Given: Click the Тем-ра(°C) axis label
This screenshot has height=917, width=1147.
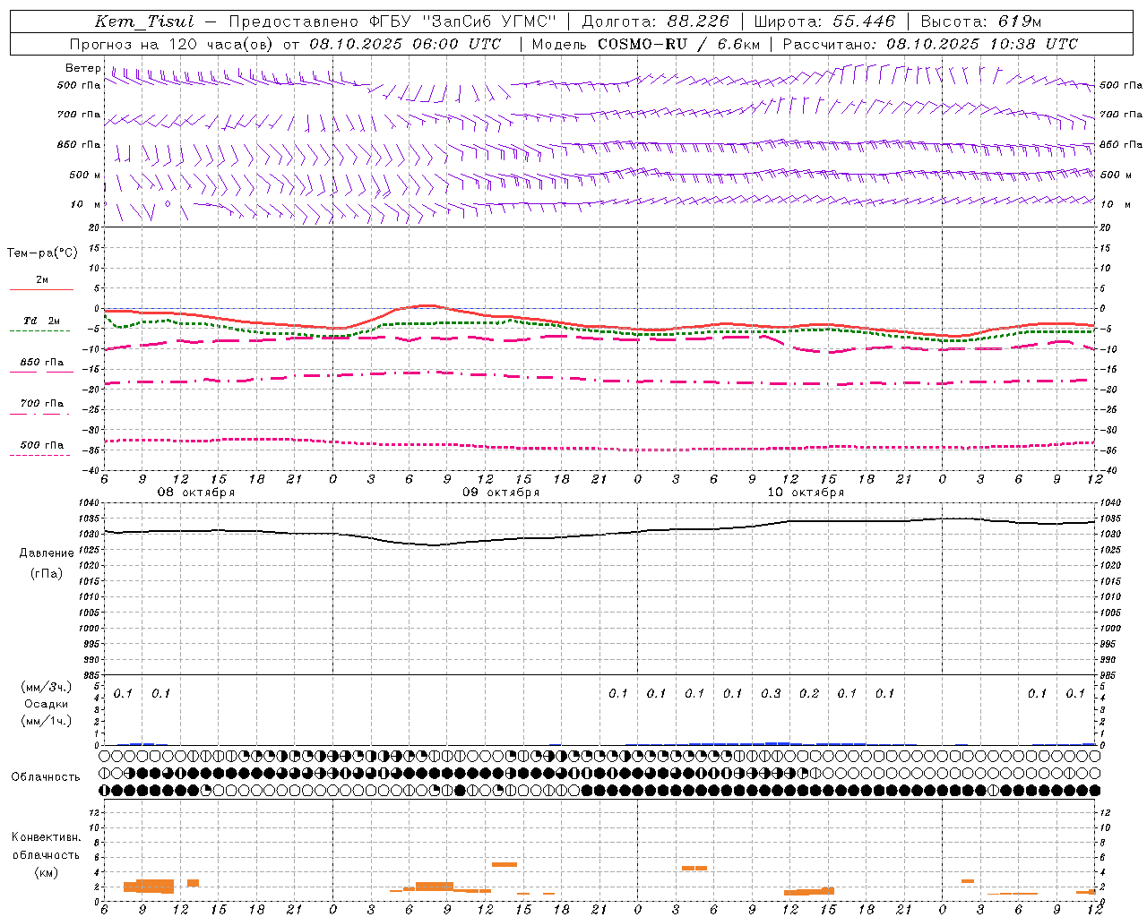Looking at the screenshot, I should tap(42, 253).
